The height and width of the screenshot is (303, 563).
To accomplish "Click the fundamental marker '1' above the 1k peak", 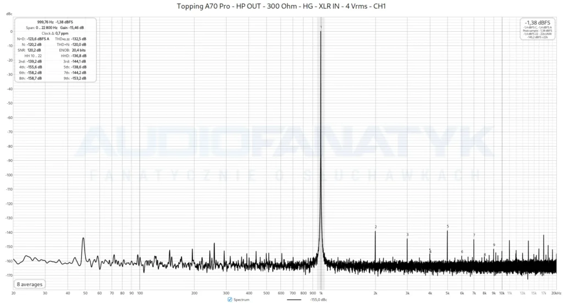I will 321,27.
